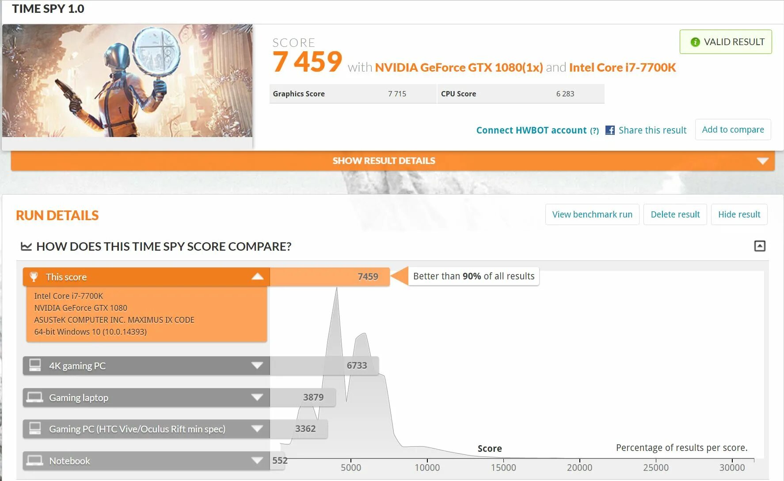Click the Gaming PC HTC Vive desktop icon

(35, 428)
